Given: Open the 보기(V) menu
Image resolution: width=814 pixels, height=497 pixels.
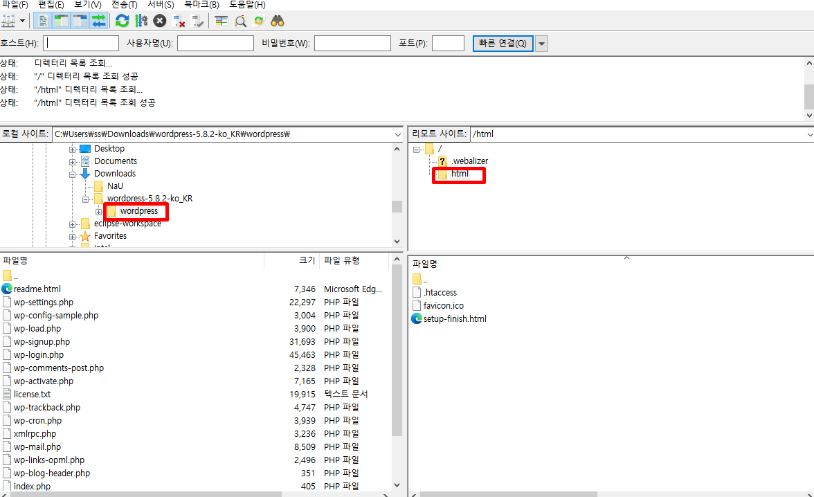Looking at the screenshot, I should 88,5.
